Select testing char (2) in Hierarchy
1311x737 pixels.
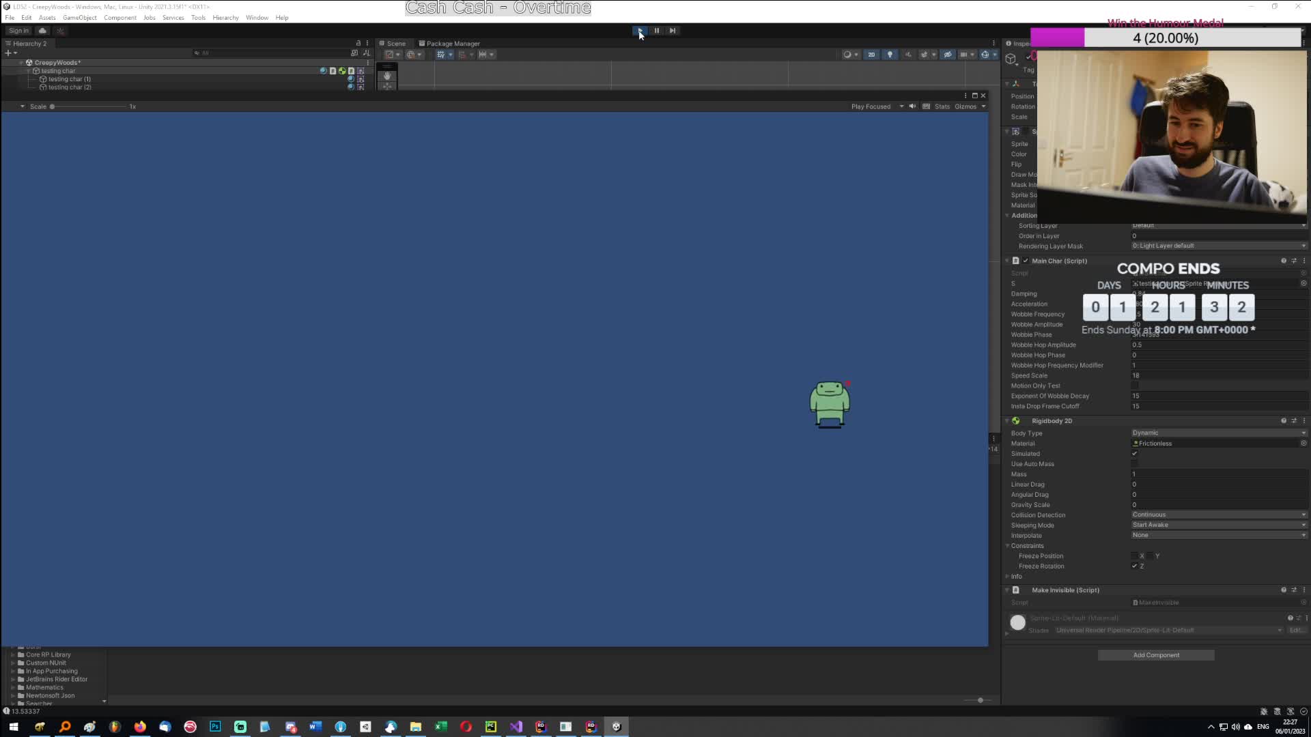pyautogui.click(x=70, y=87)
